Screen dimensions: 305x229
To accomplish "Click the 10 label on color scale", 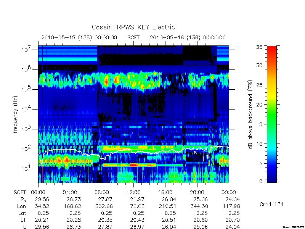I will point(259,144).
